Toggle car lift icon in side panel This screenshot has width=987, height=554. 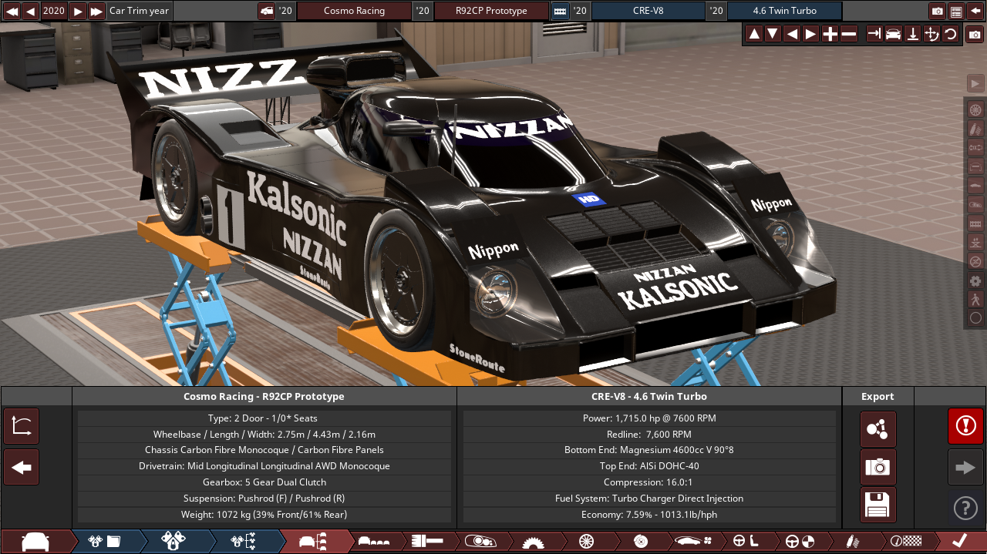pos(975,242)
